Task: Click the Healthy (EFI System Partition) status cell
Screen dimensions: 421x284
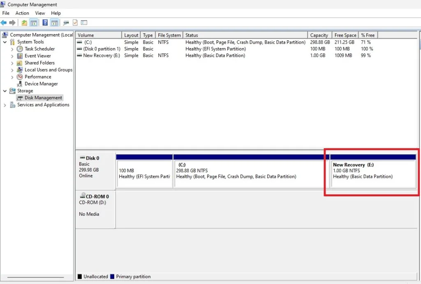Action: tap(215, 49)
